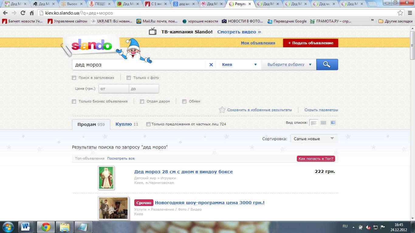Click the Chrome reload page icon

click(23, 13)
